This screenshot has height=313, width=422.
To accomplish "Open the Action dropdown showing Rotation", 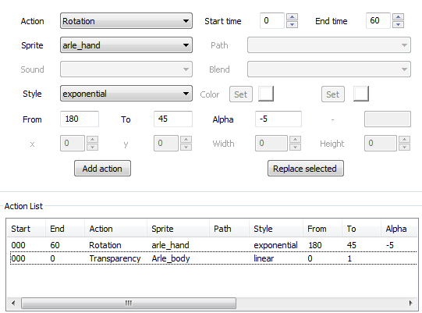I will point(126,21).
